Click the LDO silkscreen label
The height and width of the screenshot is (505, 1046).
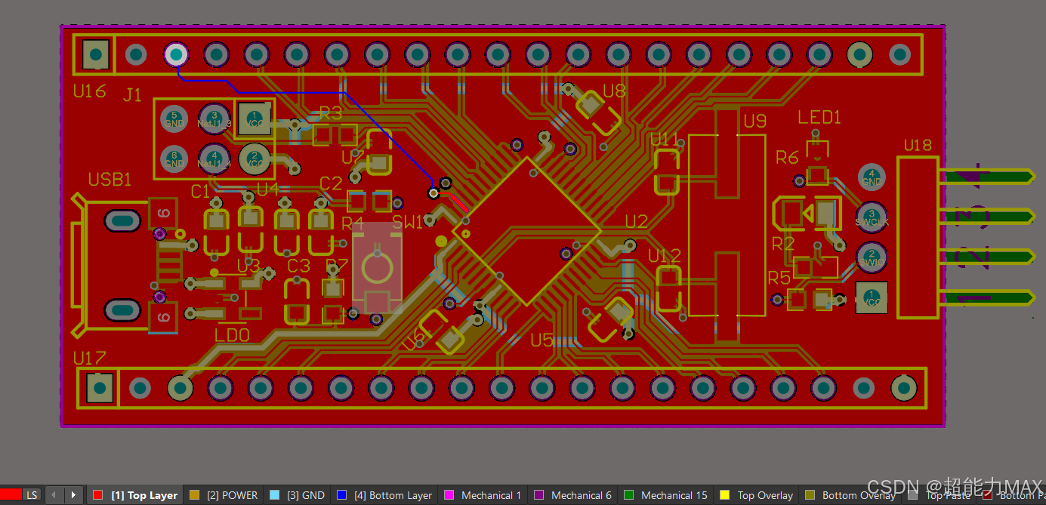(x=233, y=334)
